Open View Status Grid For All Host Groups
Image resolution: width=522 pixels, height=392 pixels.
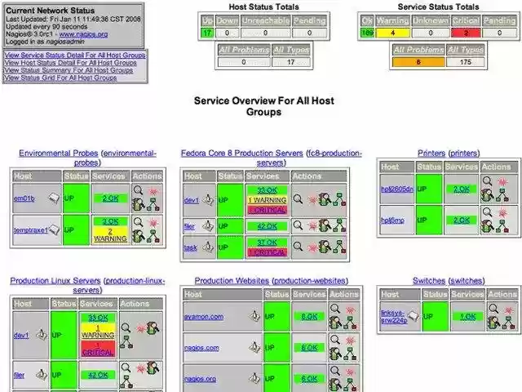pos(60,78)
